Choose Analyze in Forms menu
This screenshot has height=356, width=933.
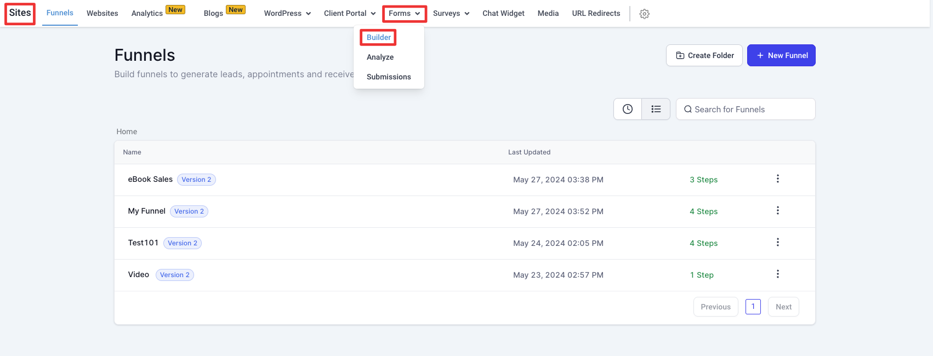click(380, 57)
